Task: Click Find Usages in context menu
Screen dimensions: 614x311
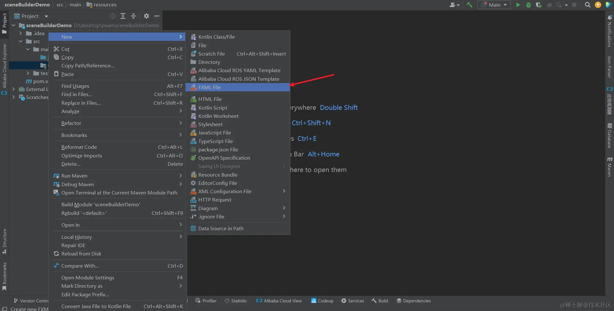Action: [x=118, y=86]
